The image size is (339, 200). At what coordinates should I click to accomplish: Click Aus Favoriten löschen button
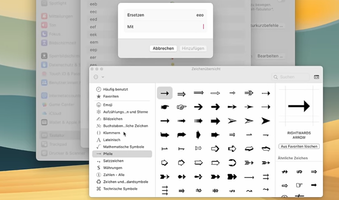coord(299,146)
